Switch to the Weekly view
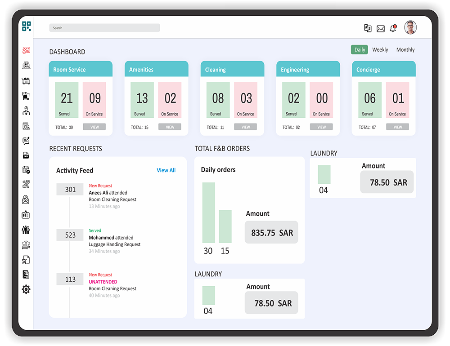450x346 pixels. tap(380, 50)
